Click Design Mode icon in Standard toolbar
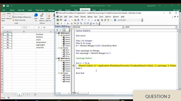181x101 pixels. 98,20
